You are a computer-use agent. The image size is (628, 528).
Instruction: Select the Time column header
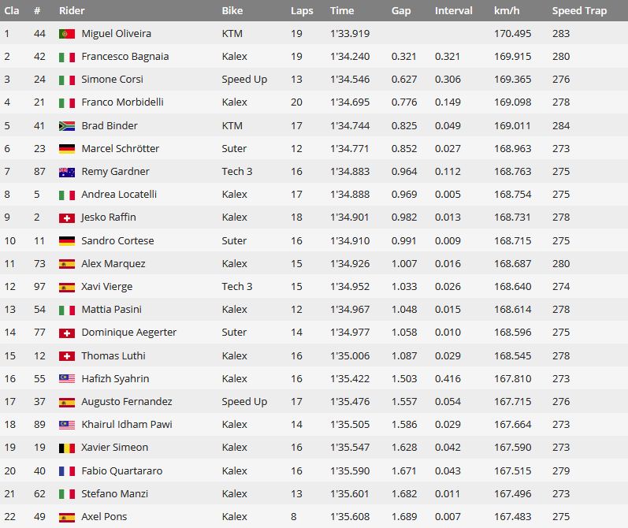point(342,10)
